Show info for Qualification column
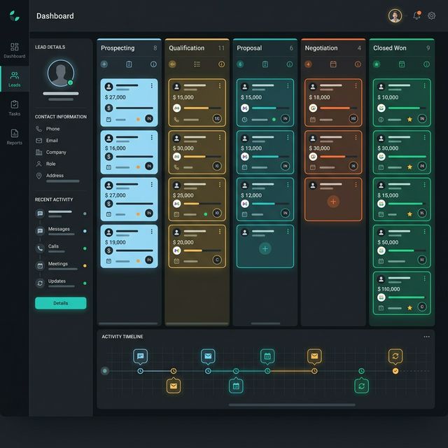Image resolution: width=448 pixels, height=448 pixels. (x=221, y=64)
